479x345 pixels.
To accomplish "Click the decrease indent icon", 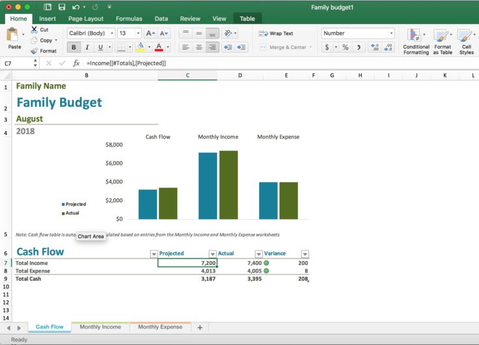I will 228,47.
